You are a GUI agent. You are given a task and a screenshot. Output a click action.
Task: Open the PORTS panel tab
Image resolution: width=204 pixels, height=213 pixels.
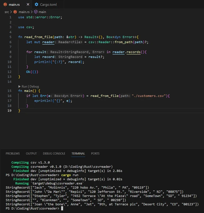click(95, 153)
